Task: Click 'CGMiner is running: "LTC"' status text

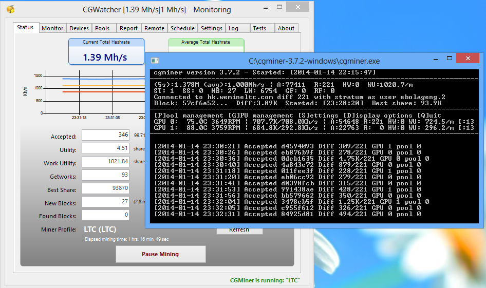Action: [x=265, y=281]
